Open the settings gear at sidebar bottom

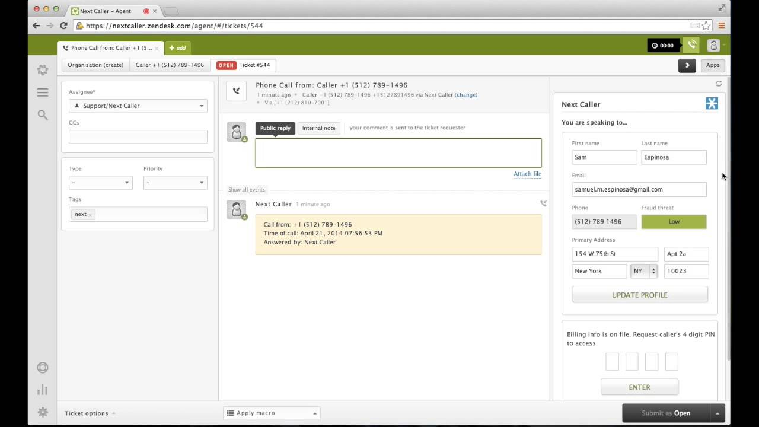(x=43, y=412)
